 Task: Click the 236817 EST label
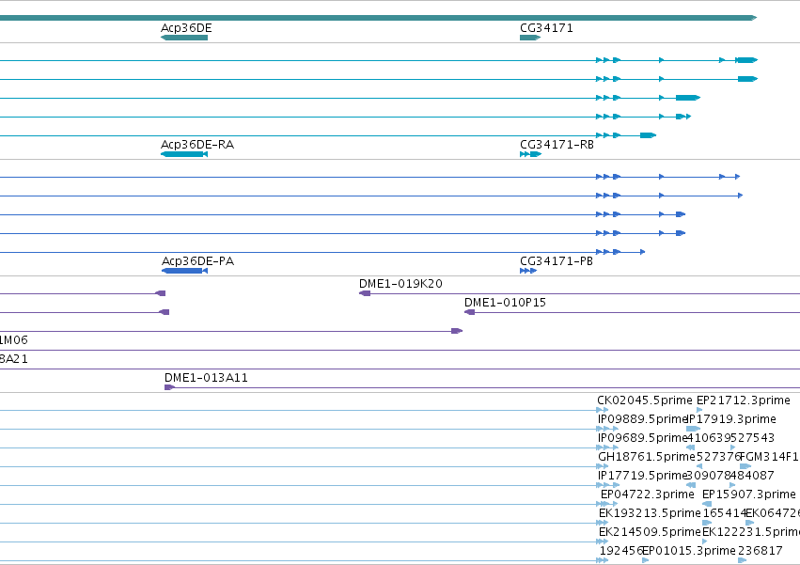761,551
